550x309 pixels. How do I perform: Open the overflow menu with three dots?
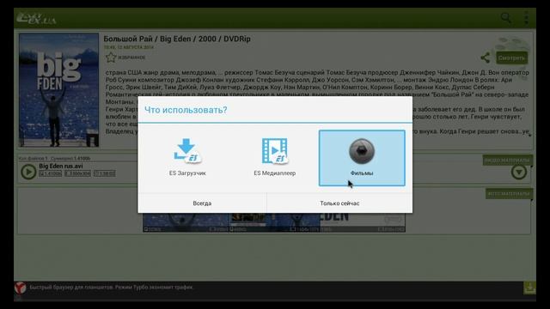click(x=526, y=18)
